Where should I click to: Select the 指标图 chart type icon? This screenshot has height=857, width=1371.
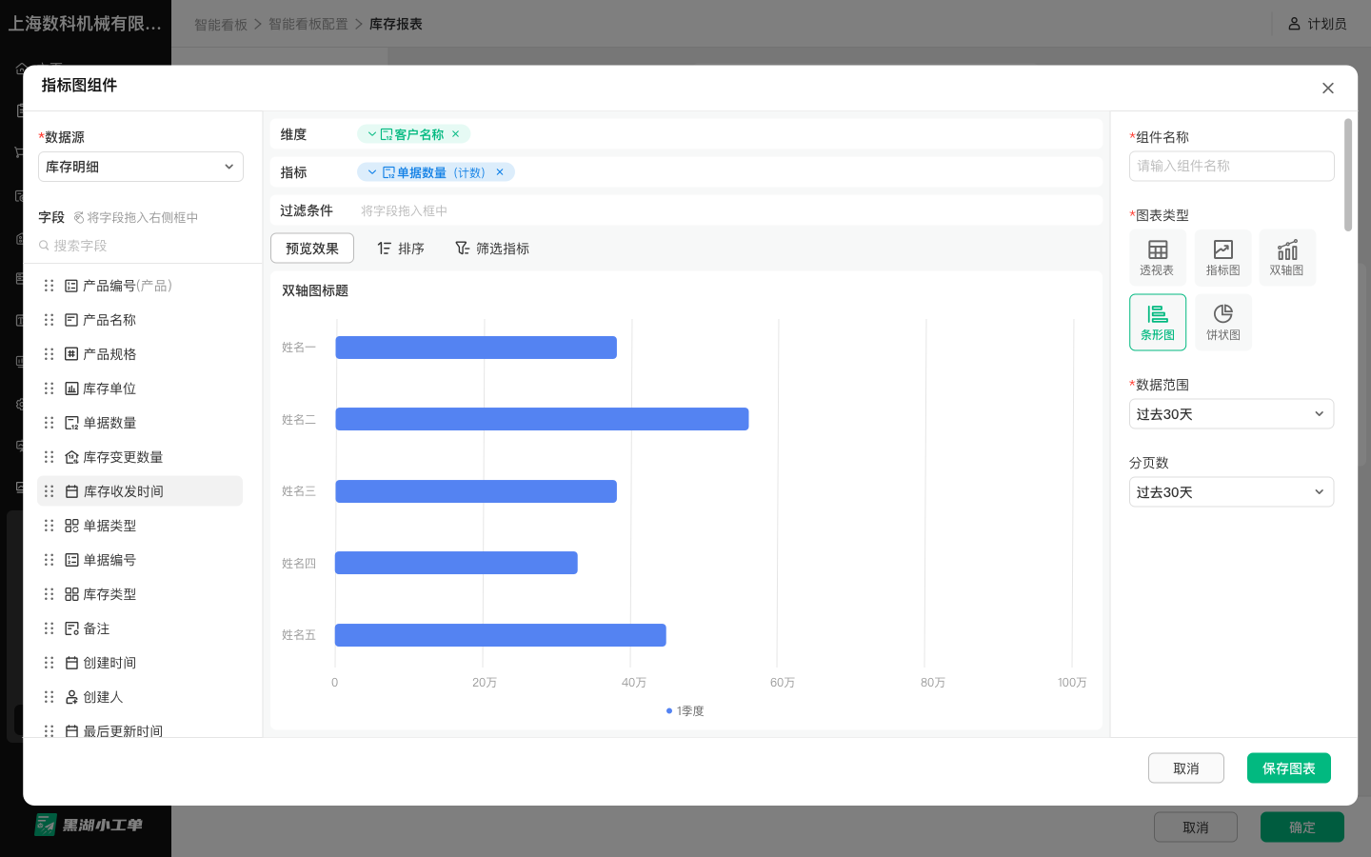coord(1222,257)
